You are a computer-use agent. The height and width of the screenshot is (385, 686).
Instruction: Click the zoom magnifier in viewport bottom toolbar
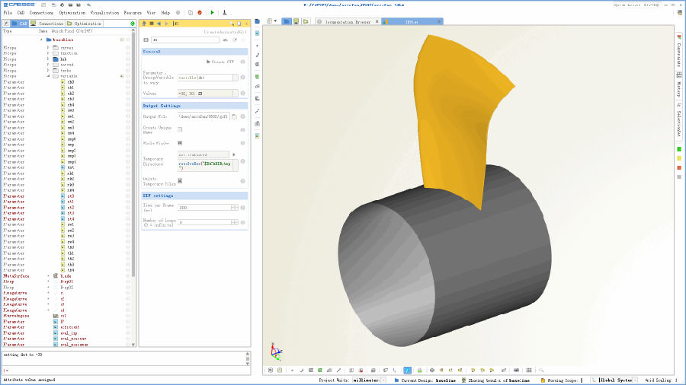click(541, 370)
